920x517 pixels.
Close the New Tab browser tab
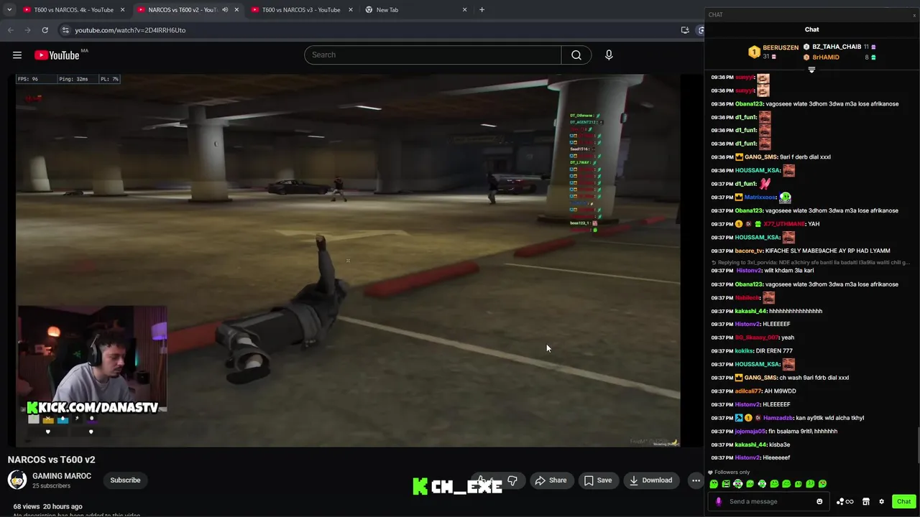coord(464,10)
